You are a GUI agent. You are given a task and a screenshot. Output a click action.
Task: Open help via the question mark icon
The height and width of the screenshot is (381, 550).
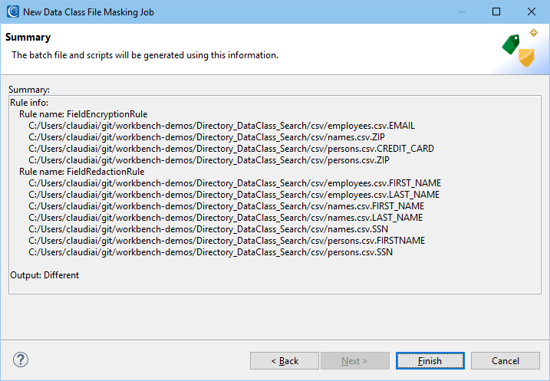[x=21, y=360]
